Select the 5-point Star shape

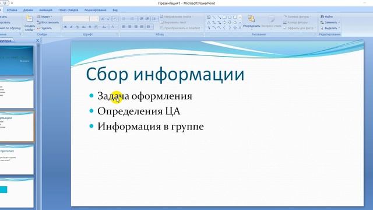pos(235,28)
